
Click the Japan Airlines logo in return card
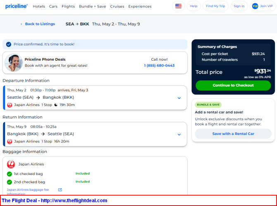(x=10, y=142)
